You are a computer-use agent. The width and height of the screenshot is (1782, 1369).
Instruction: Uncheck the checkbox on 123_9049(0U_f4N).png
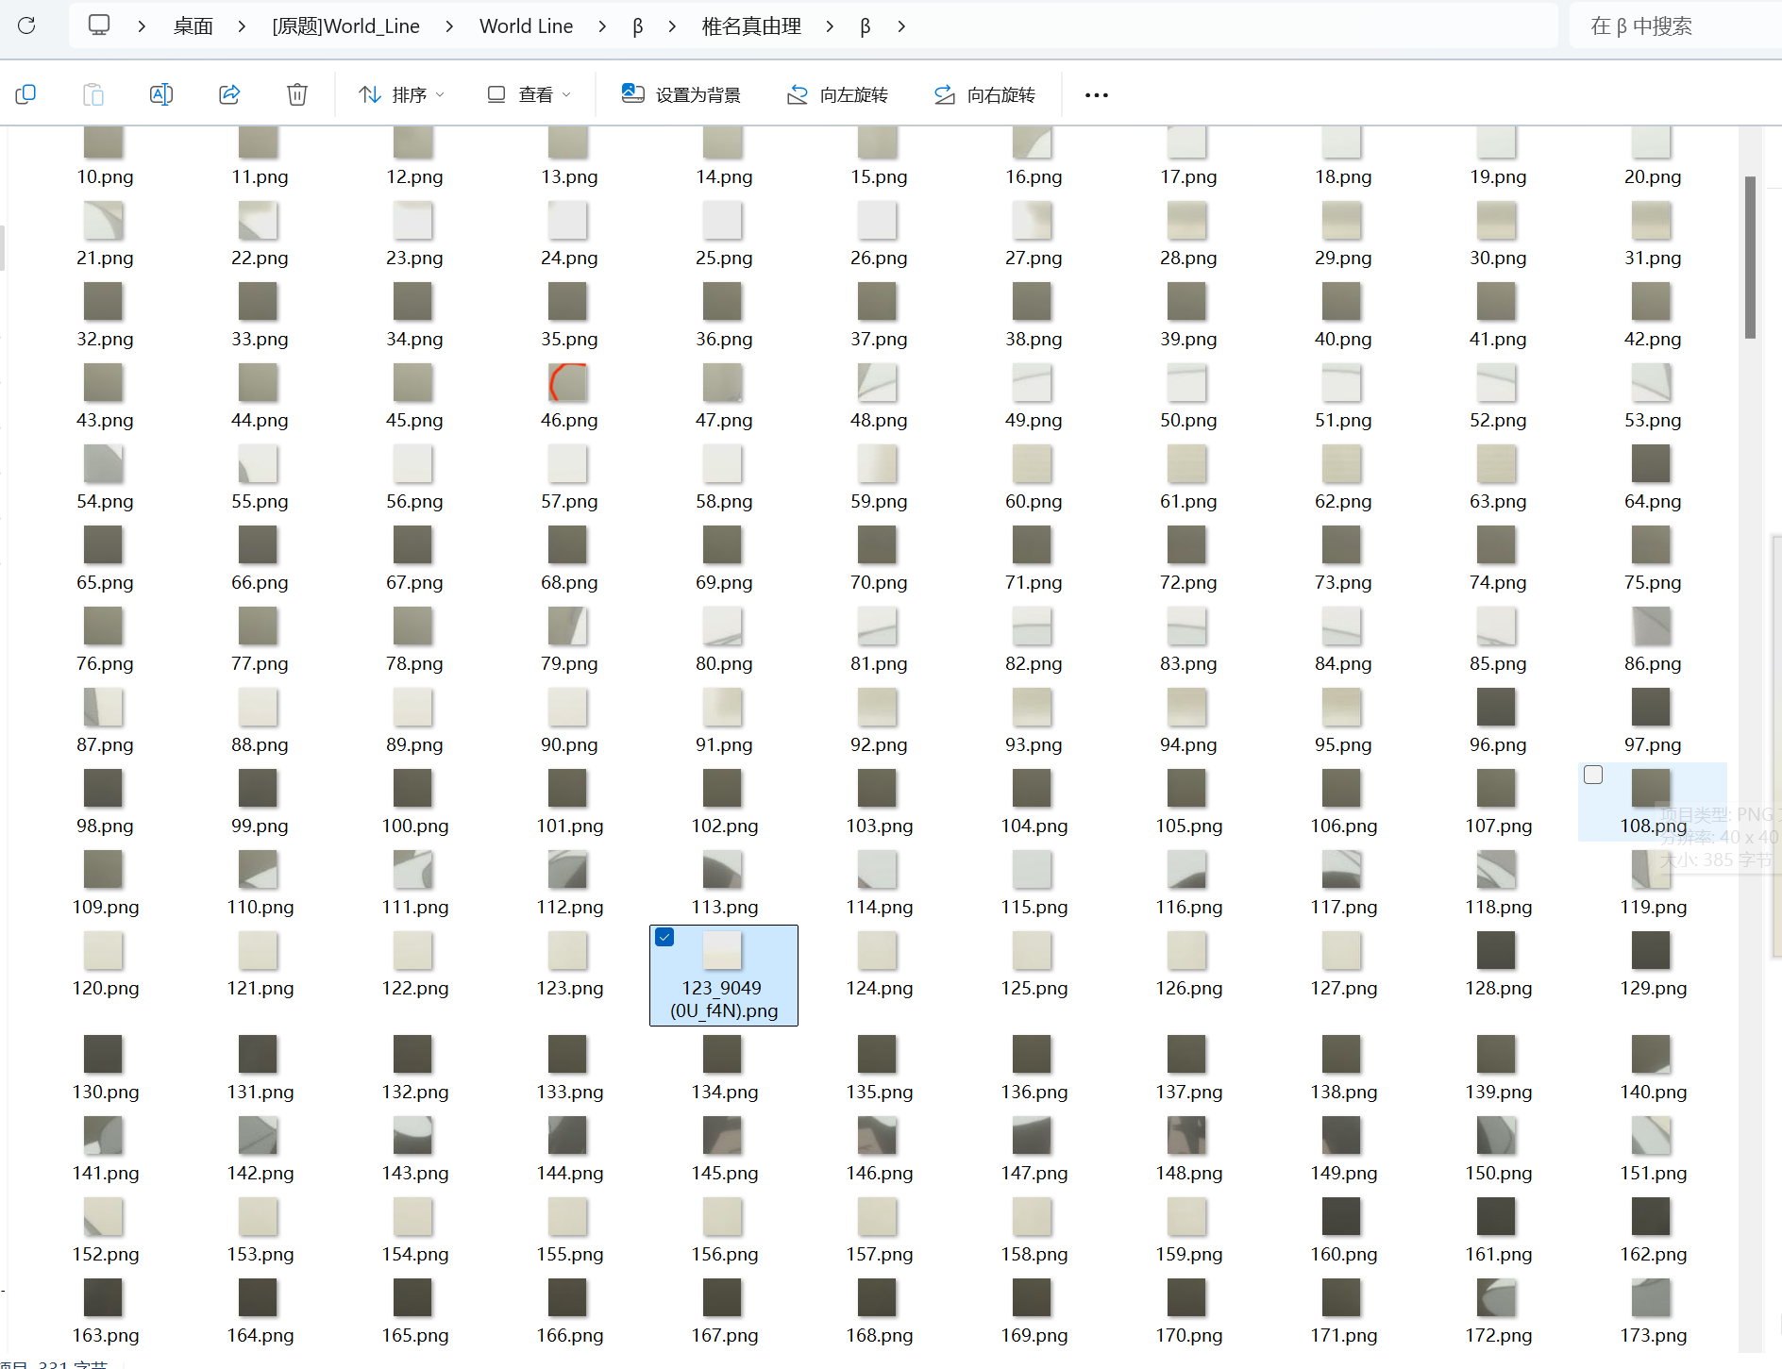[x=665, y=937]
